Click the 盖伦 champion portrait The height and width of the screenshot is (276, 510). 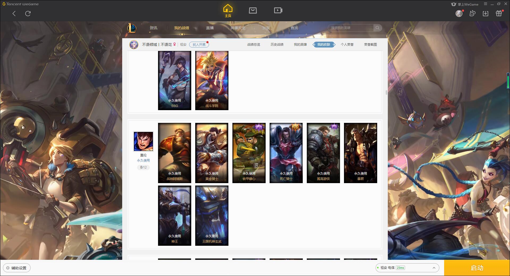click(x=143, y=141)
